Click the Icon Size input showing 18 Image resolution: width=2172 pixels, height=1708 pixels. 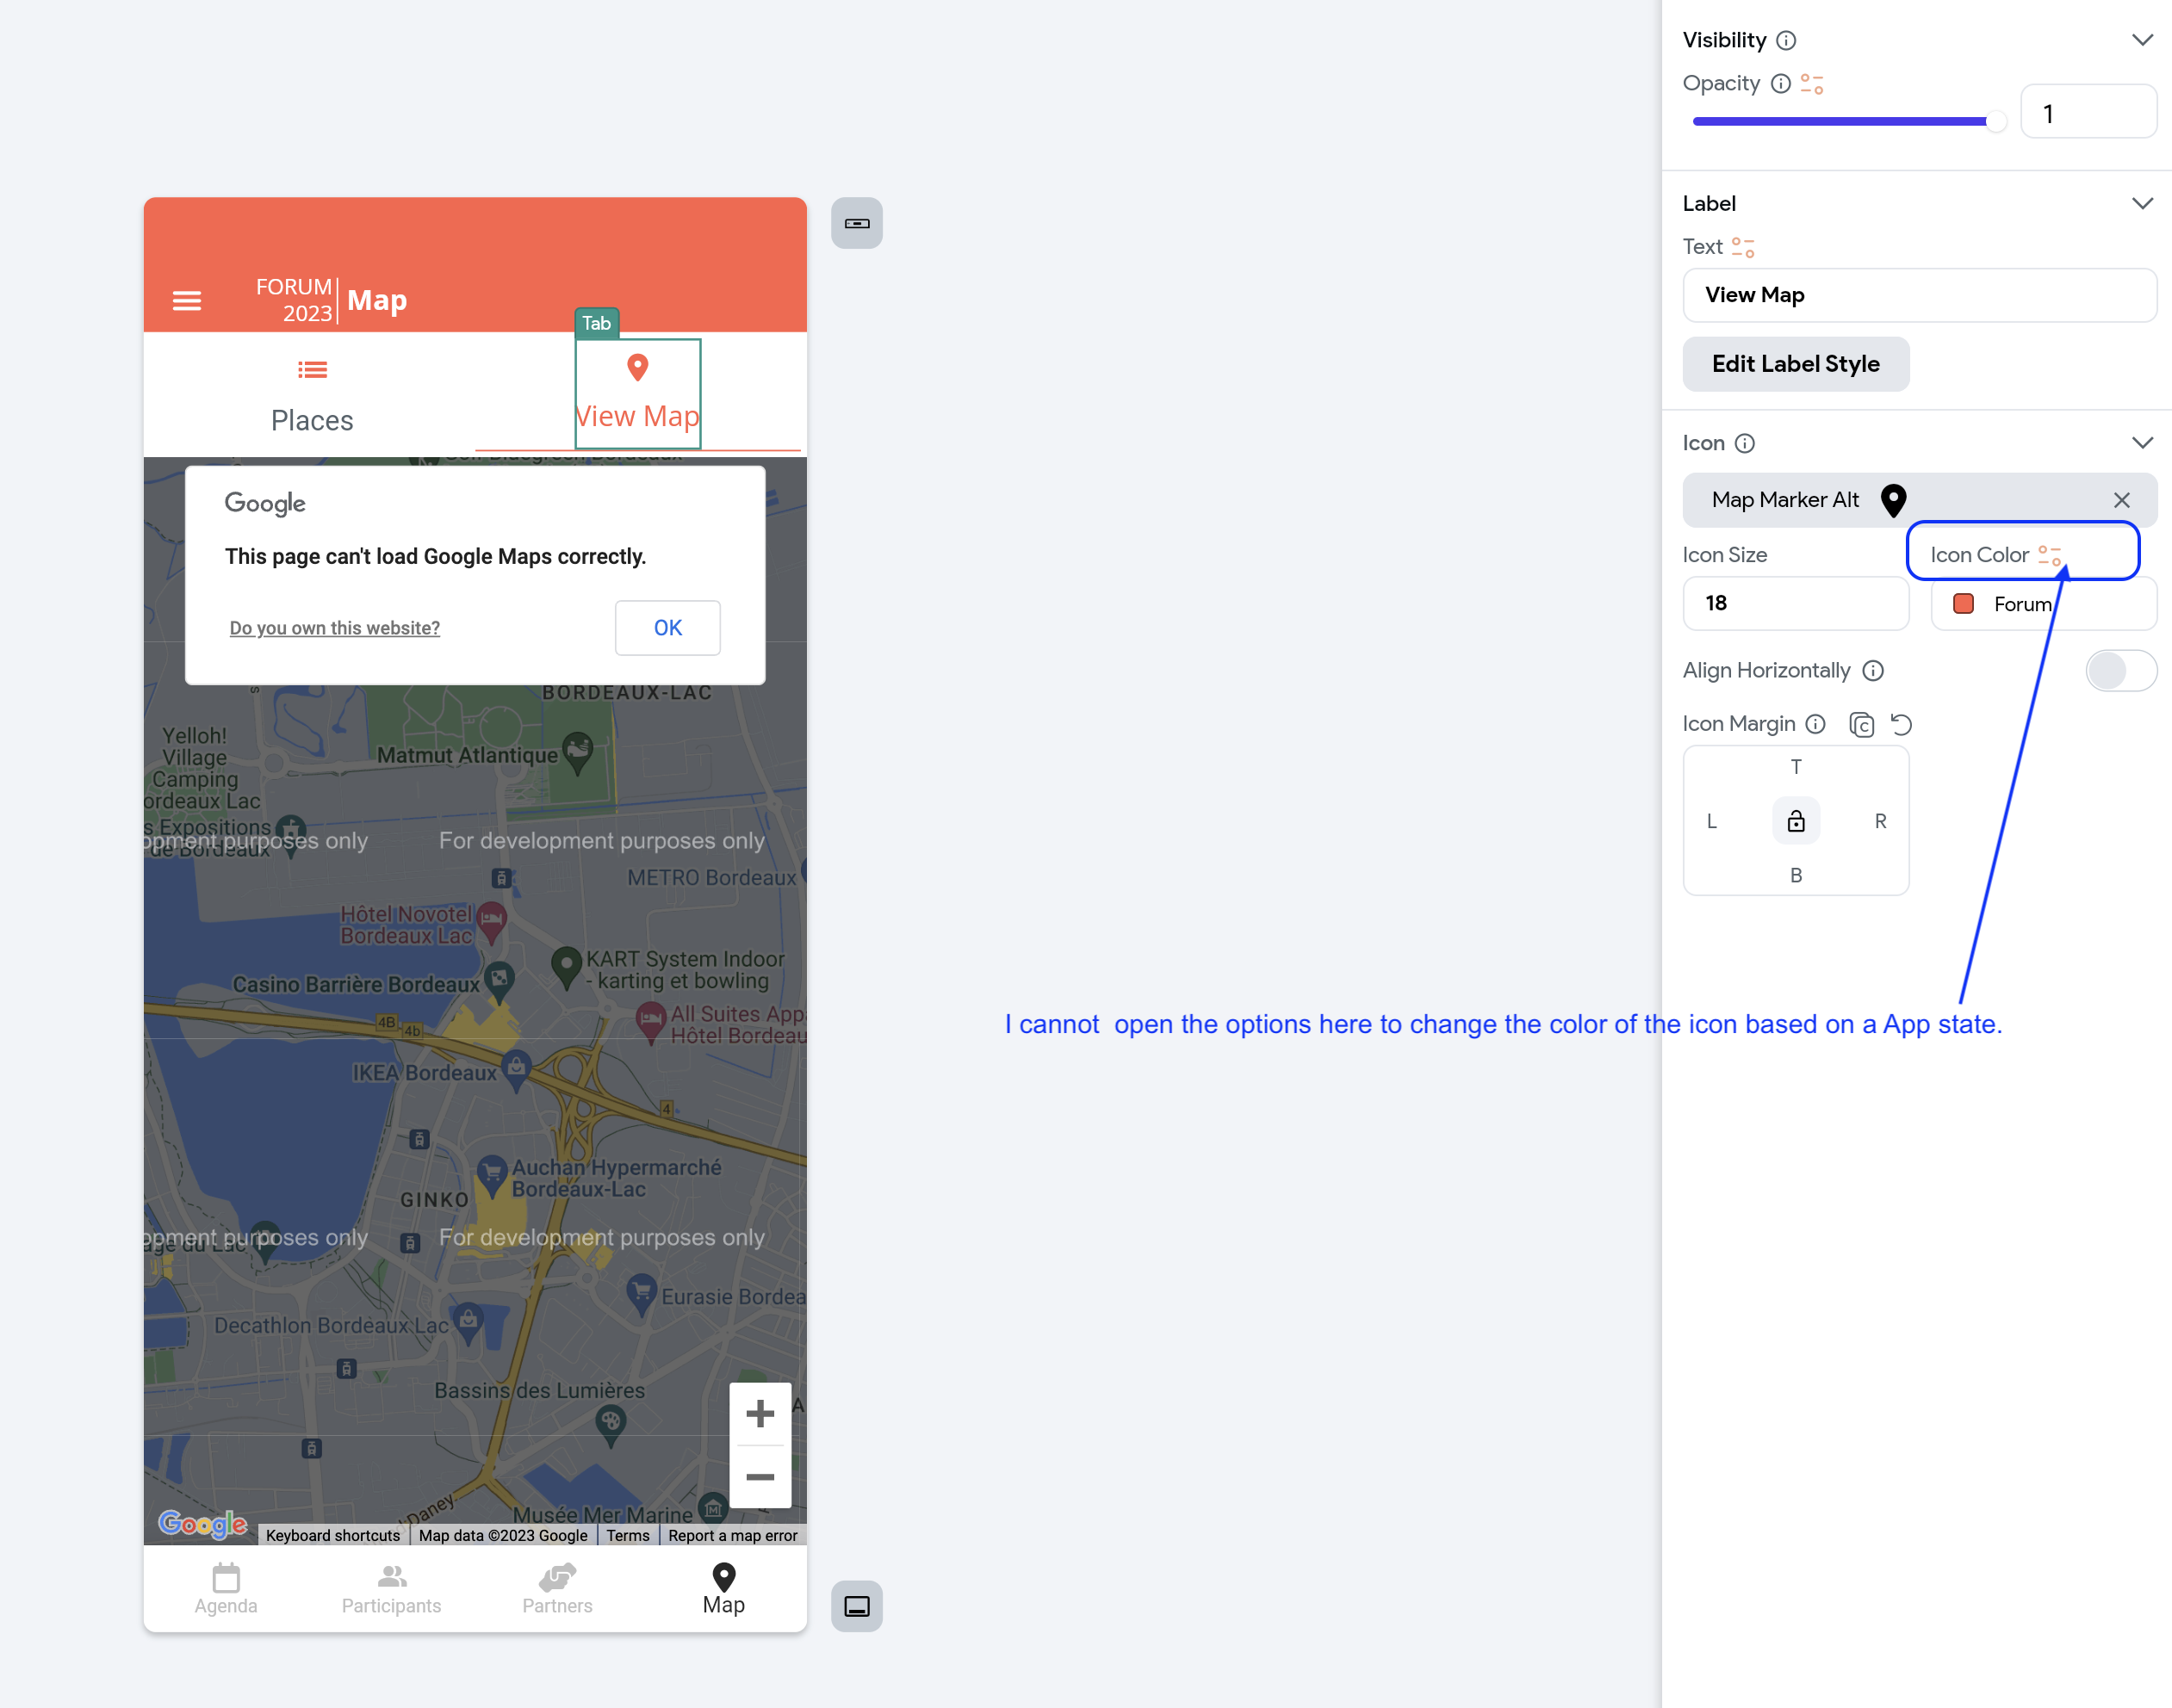pyautogui.click(x=1796, y=603)
